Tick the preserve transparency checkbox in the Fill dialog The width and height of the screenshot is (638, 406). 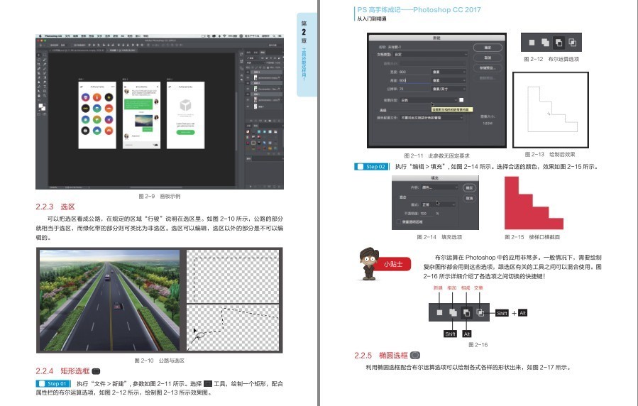399,221
